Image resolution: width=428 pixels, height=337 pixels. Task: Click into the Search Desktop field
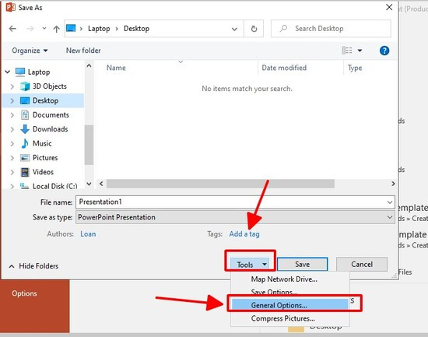tap(331, 28)
